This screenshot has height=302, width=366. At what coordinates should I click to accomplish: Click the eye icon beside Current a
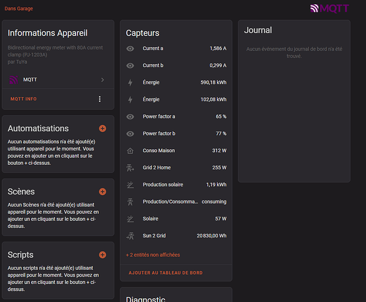(130, 48)
